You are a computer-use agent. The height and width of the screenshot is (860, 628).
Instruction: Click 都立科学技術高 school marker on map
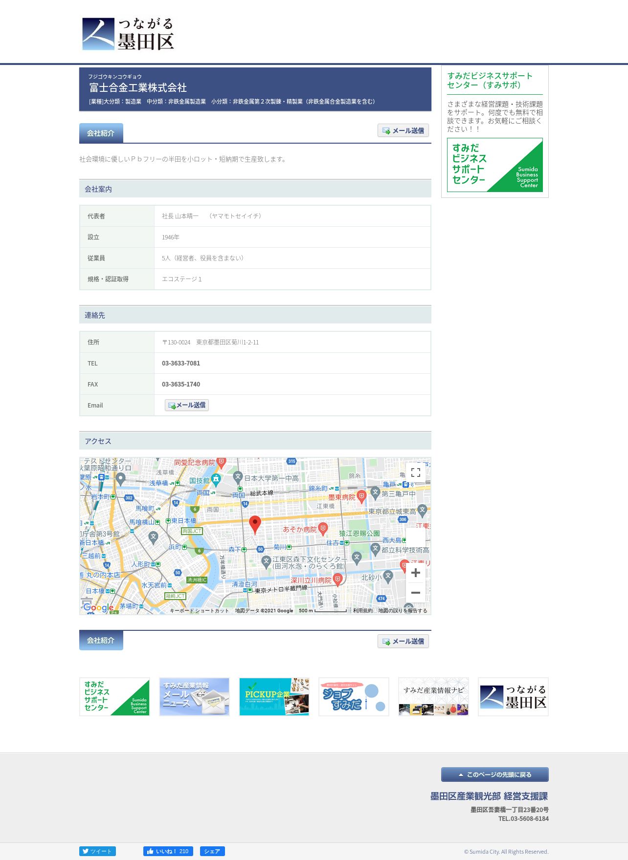375,549
